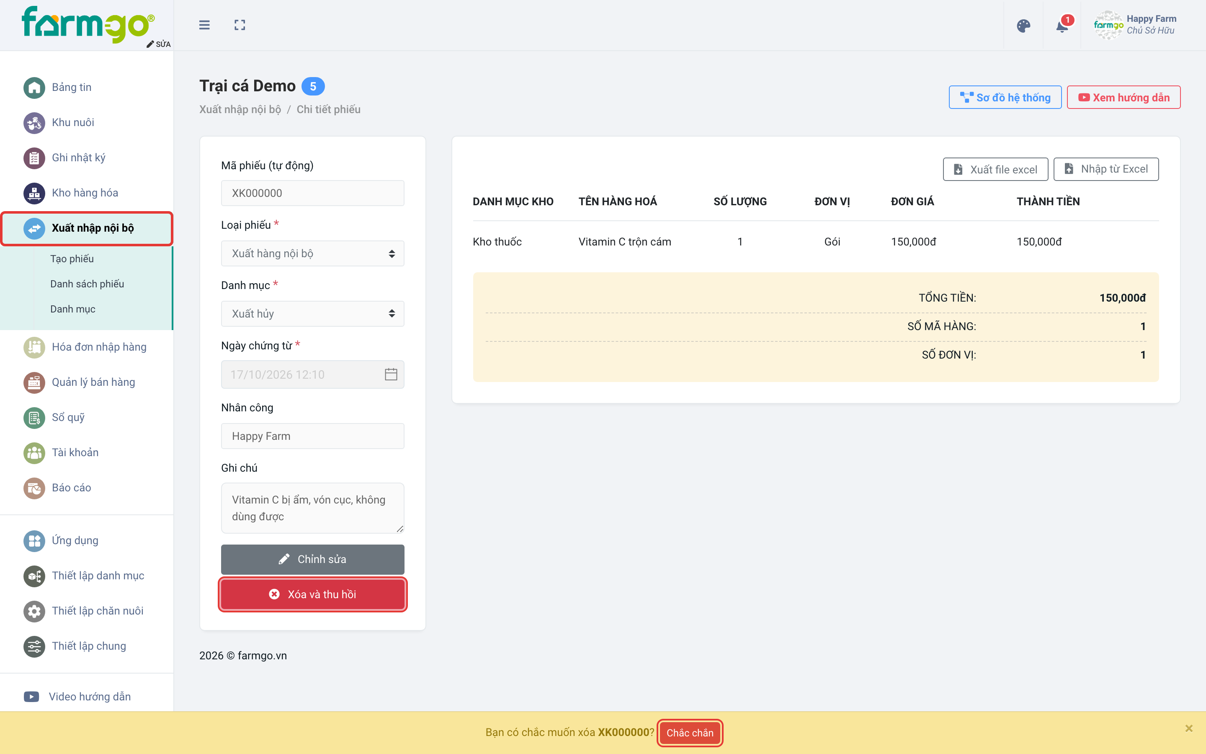Screen dimensions: 1206x754
Task: Dismiss the delete confirmation bar
Action: point(1189,728)
